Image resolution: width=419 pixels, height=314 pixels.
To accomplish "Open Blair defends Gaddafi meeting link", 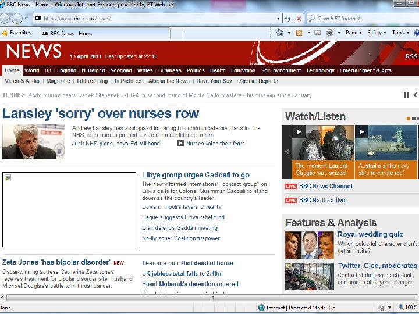I will pos(180,228).
